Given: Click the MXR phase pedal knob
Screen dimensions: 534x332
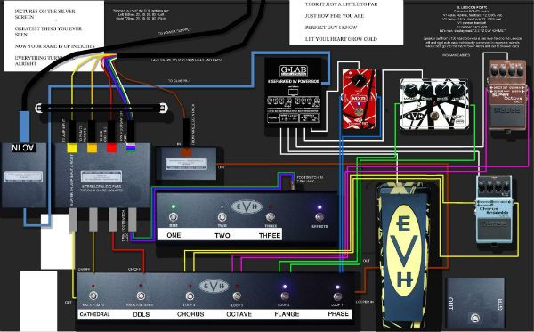Looking at the screenshot, I should pyautogui.click(x=359, y=81).
